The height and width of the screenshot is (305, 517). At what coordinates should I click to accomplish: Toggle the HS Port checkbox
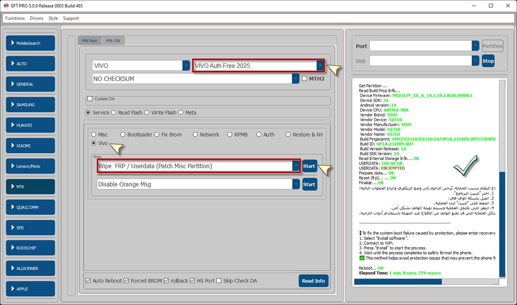[x=193, y=281]
